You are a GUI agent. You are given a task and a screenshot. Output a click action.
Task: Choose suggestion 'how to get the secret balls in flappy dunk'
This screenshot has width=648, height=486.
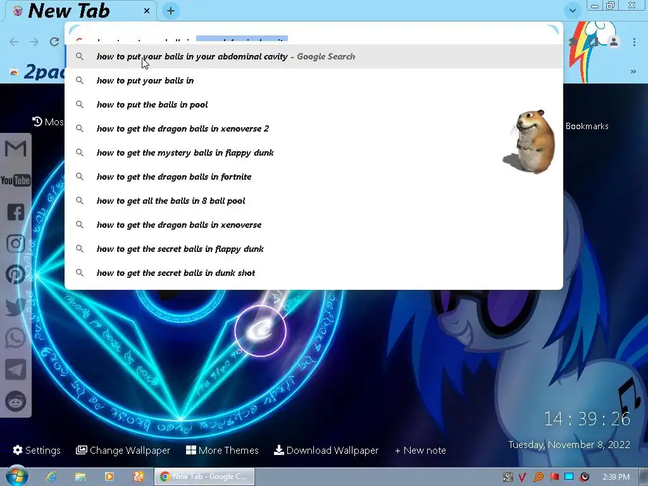pyautogui.click(x=314, y=249)
